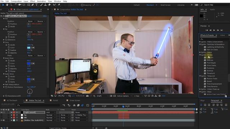Select the Eraser tool
Image resolution: width=230 pixels, height=129 pixels.
click(x=49, y=5)
